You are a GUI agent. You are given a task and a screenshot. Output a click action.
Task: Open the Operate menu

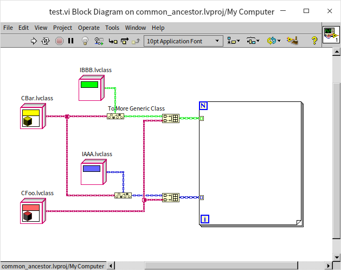[88, 28]
